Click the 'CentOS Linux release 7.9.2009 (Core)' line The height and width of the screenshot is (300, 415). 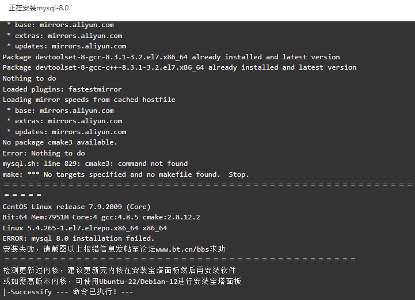[77, 207]
